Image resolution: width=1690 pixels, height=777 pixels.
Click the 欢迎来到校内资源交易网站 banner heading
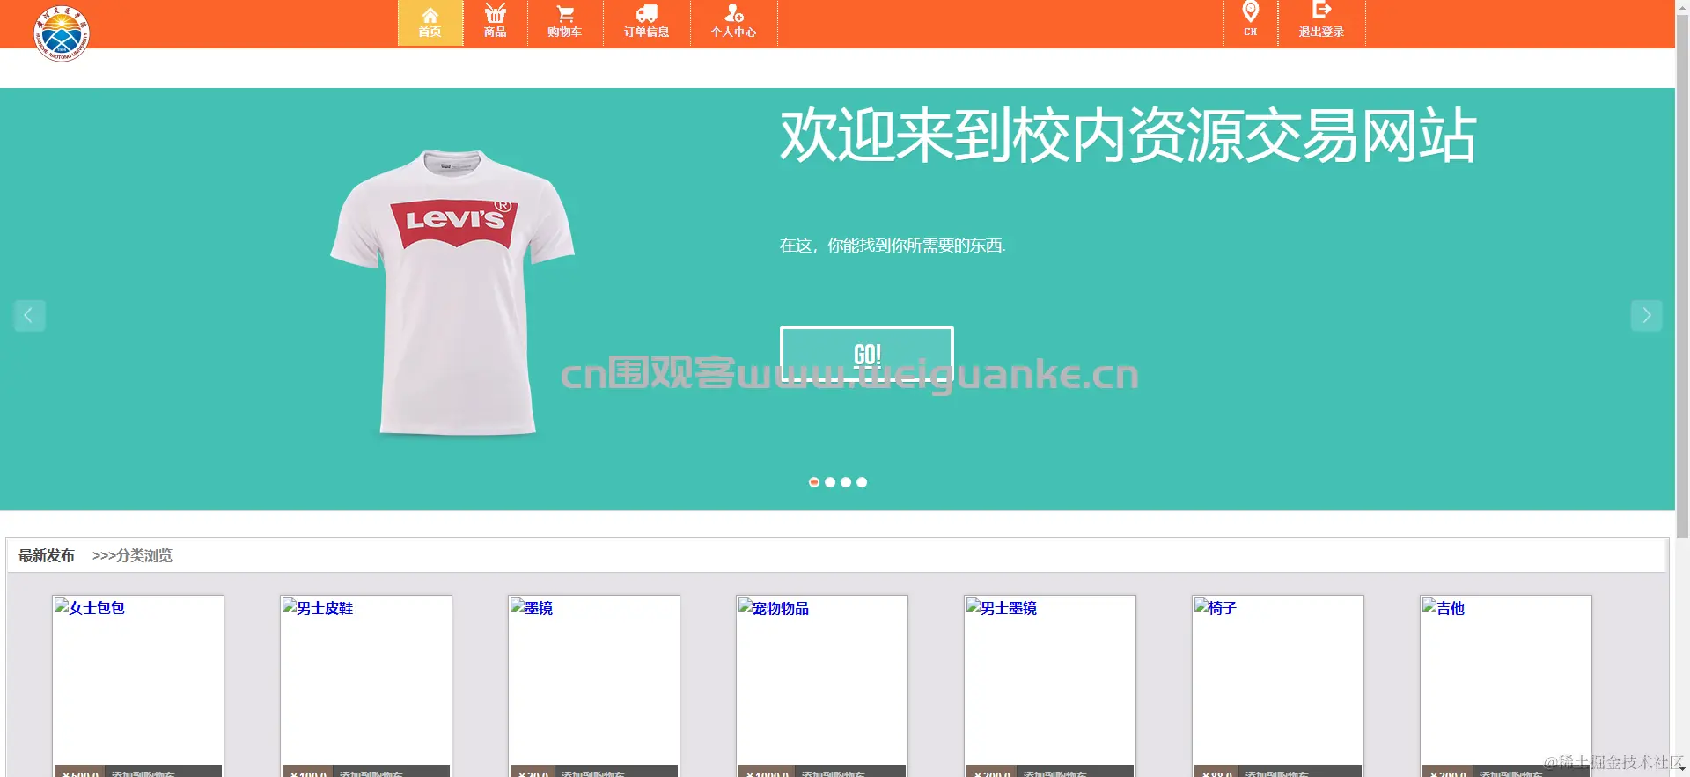click(1128, 136)
